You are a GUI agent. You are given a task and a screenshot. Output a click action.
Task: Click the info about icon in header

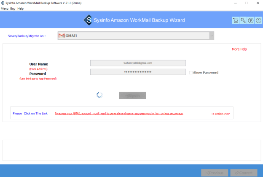click(258, 21)
